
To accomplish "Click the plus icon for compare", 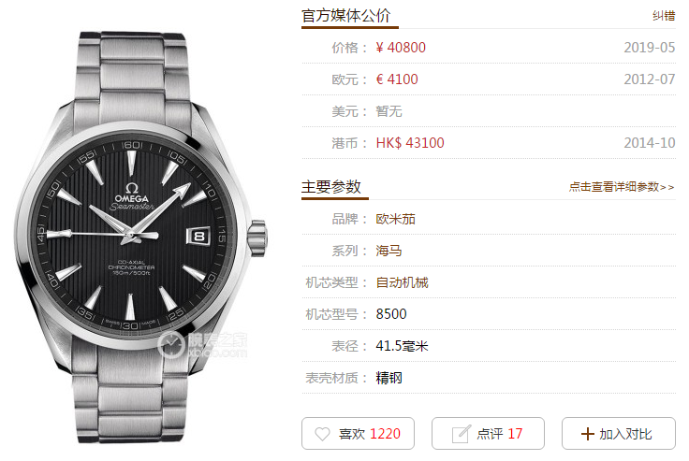I will click(x=588, y=434).
